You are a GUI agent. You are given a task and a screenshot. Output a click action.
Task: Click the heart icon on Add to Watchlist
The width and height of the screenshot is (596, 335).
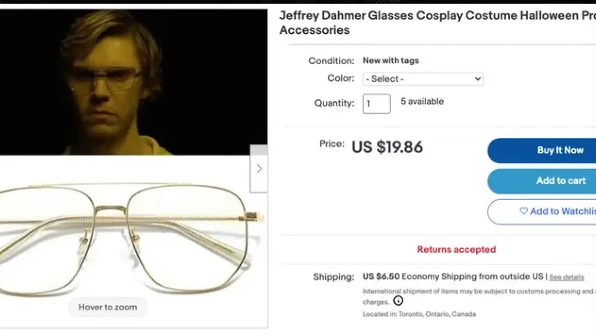point(524,211)
